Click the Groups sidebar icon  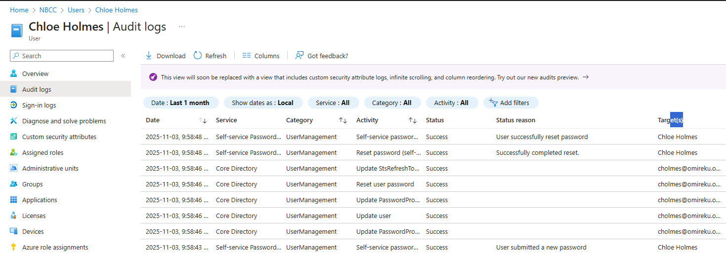pos(13,184)
